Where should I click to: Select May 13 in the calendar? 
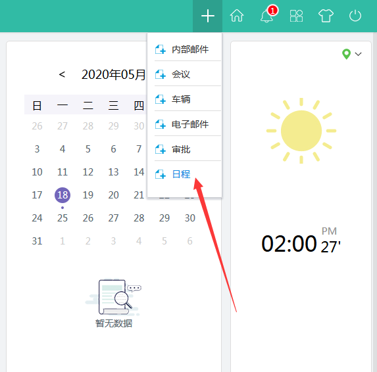[113, 172]
